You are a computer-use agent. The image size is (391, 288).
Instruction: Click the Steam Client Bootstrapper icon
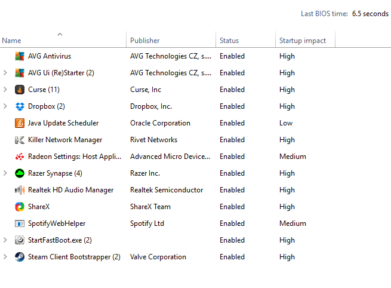(x=20, y=257)
